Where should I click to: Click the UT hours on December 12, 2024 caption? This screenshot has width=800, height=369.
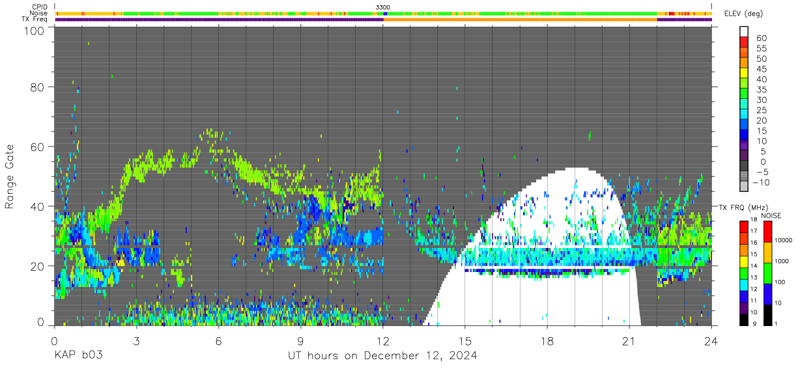point(383,356)
